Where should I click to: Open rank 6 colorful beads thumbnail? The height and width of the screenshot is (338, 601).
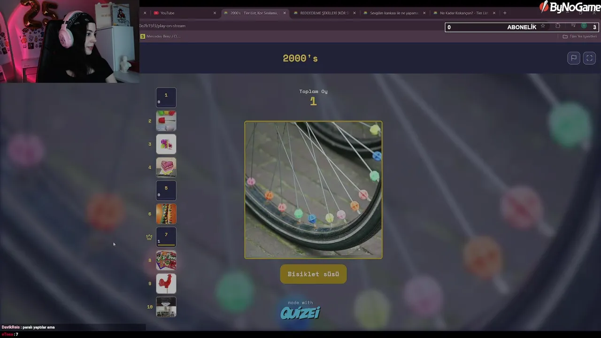coord(166,214)
